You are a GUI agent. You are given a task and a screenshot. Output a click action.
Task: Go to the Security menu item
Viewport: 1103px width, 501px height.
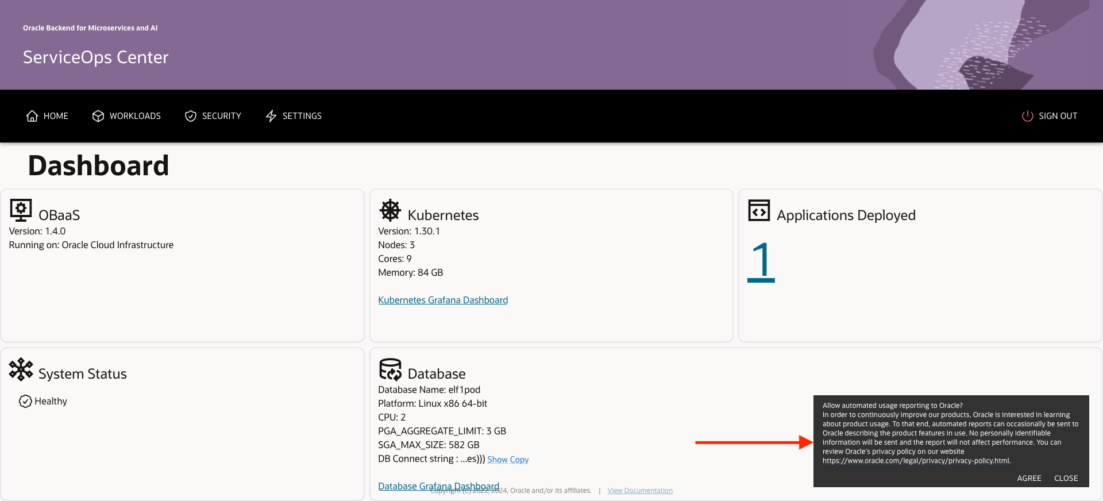(221, 116)
